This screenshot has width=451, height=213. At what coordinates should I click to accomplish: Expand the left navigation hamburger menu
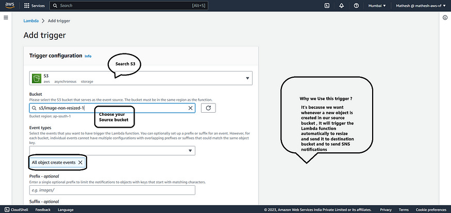(6, 17)
